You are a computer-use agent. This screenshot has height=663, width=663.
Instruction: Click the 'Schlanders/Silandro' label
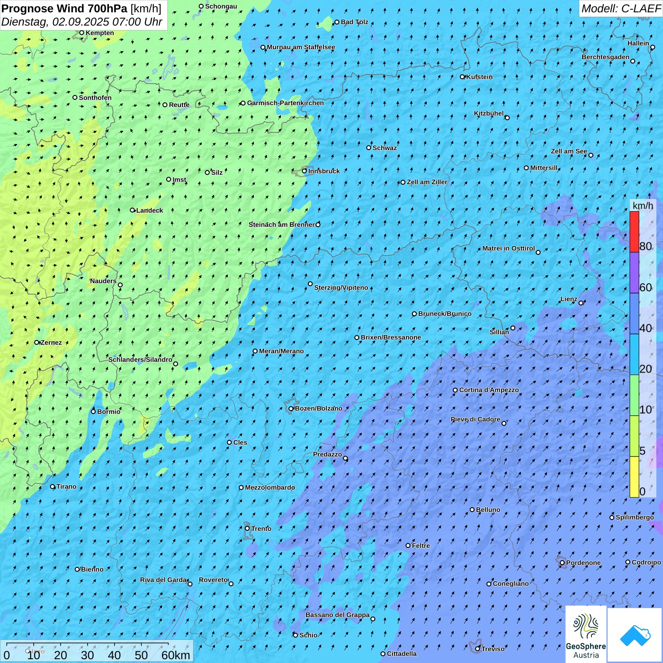[140, 360]
